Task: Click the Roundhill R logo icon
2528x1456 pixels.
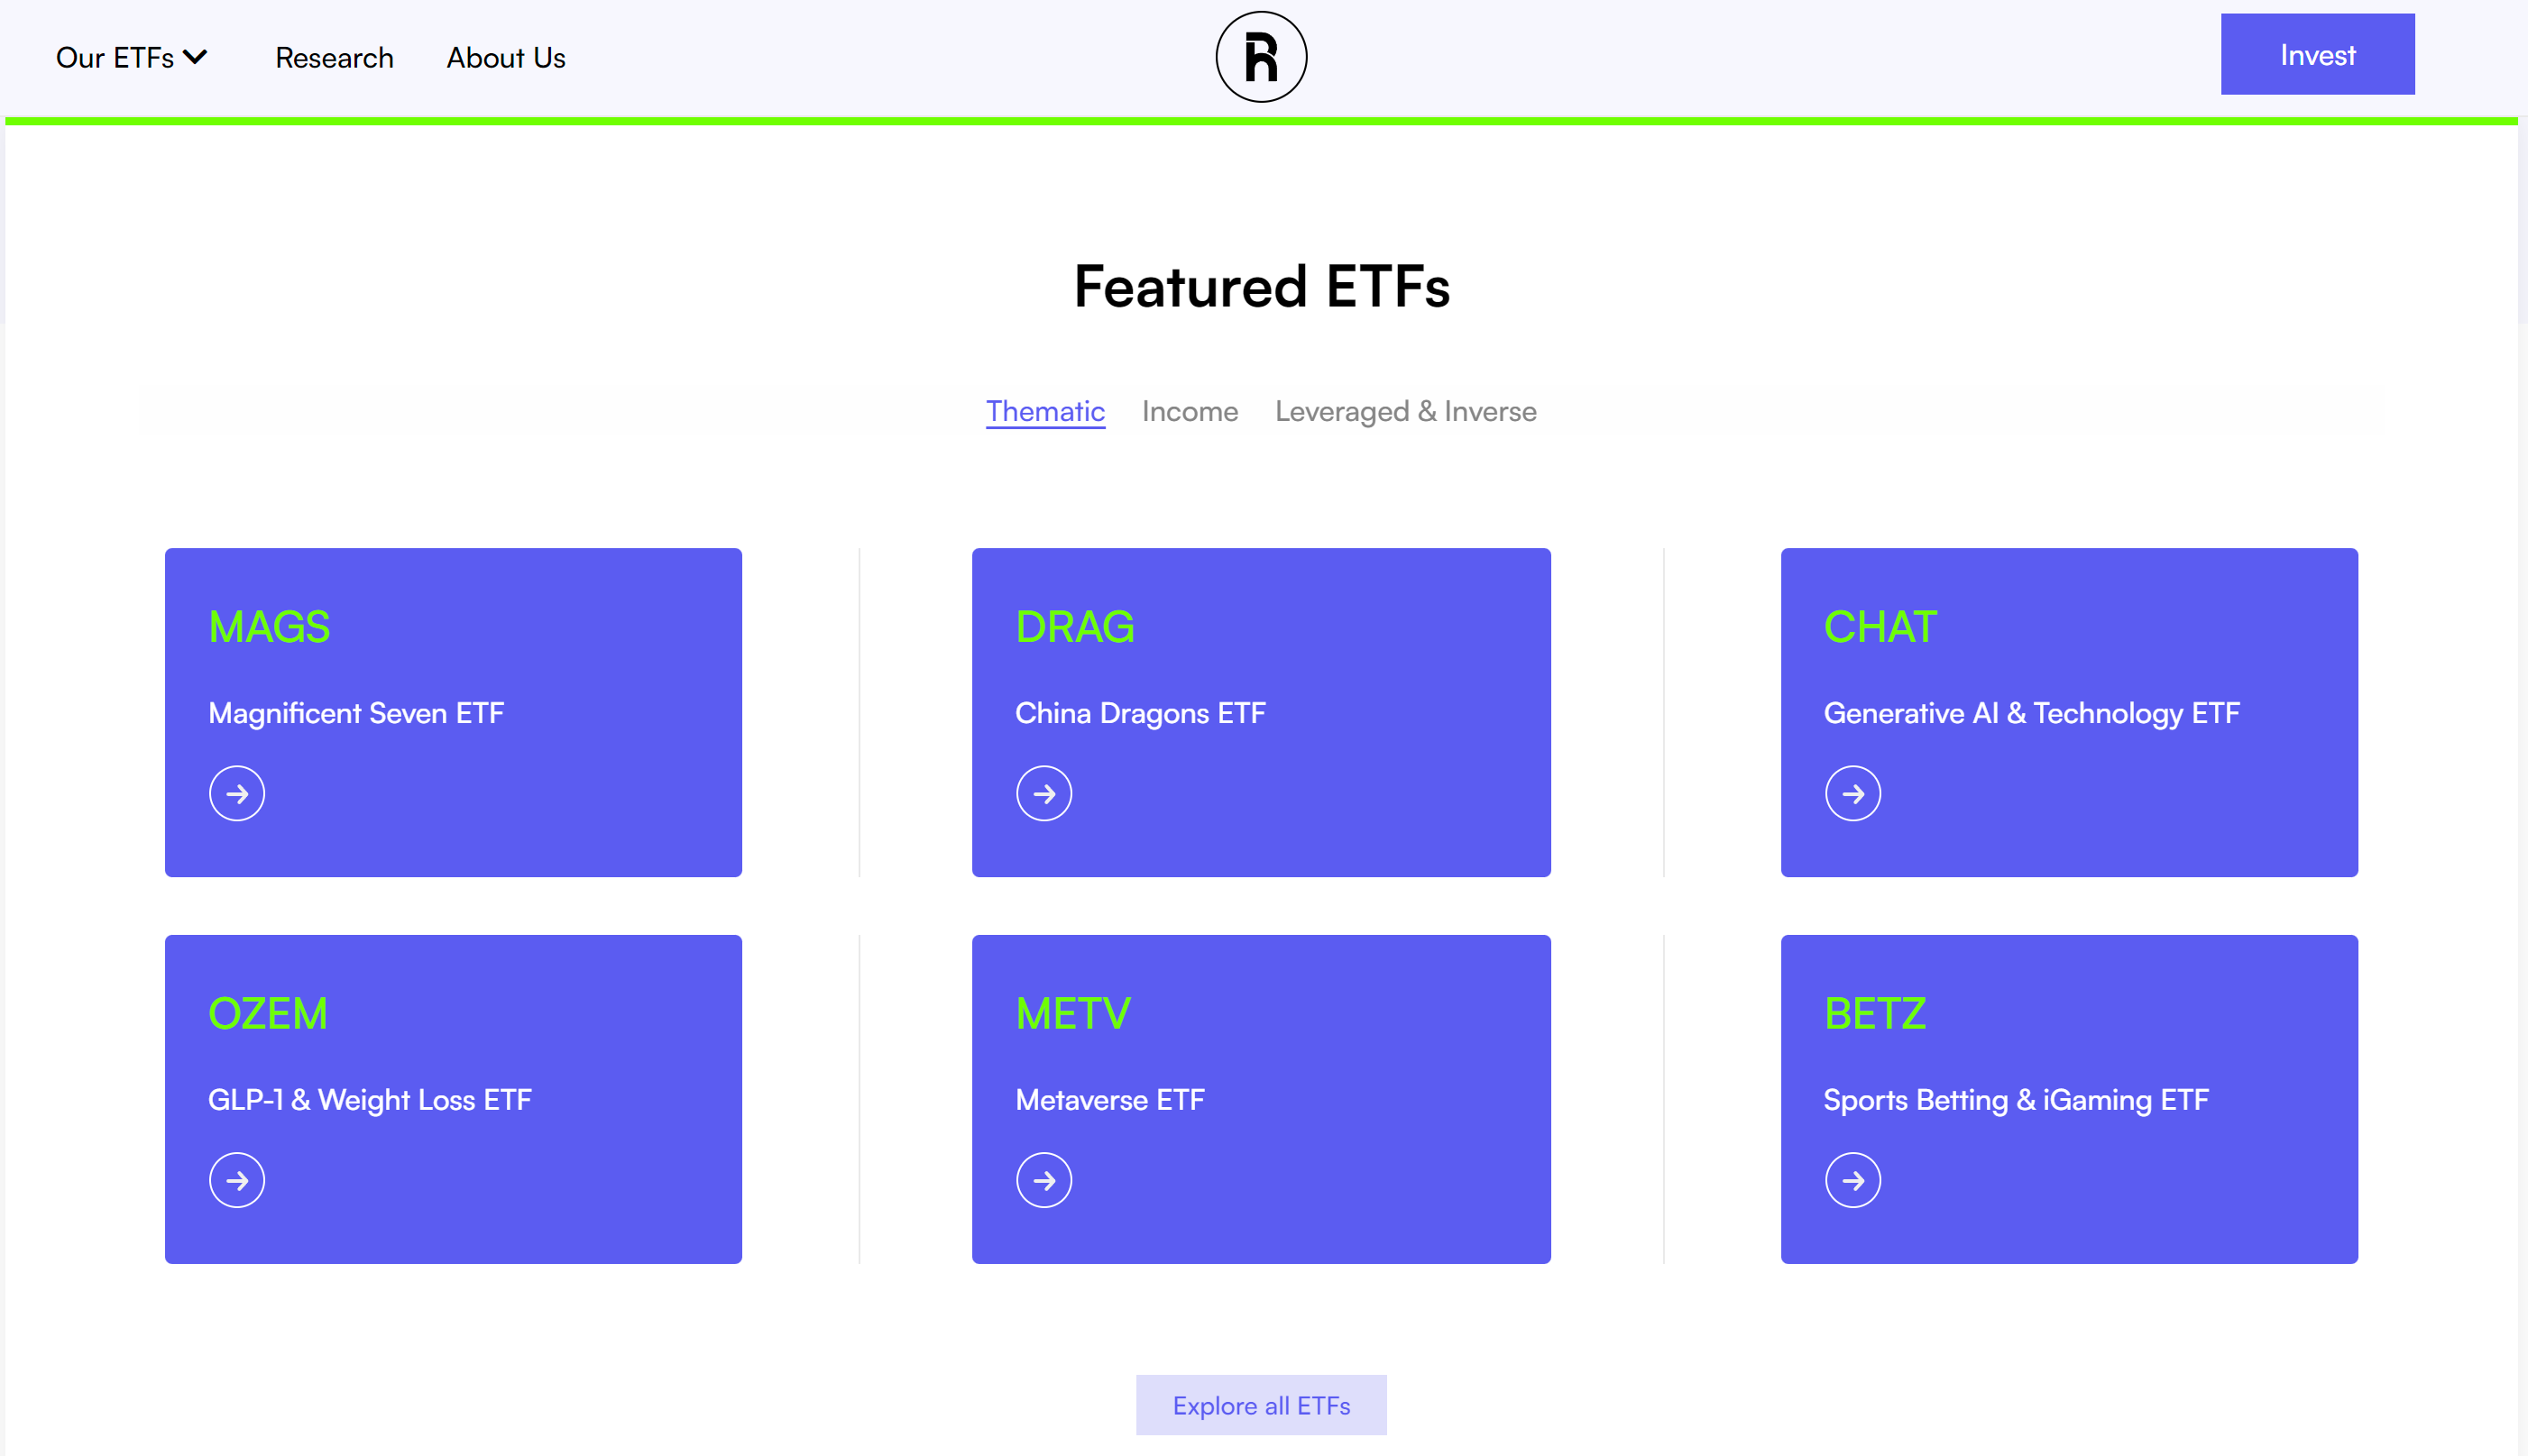Action: [x=1264, y=56]
